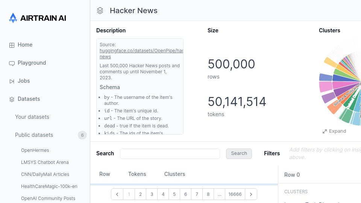Go to page 1
Image resolution: width=361 pixels, height=203 pixels.
(x=129, y=194)
